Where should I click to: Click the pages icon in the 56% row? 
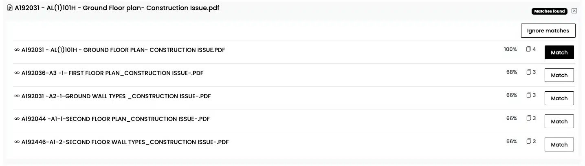528,141
